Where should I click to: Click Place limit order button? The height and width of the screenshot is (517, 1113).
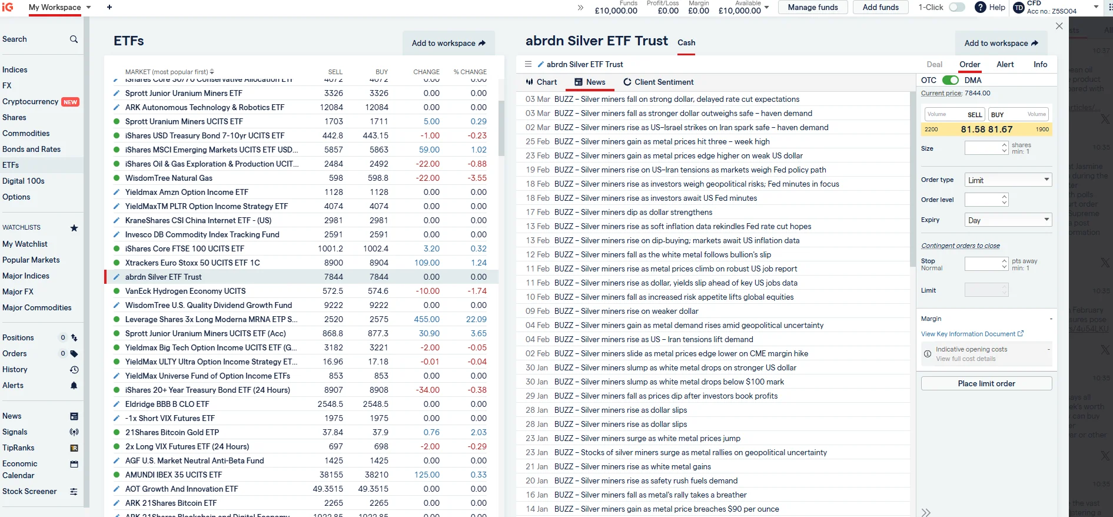[986, 383]
